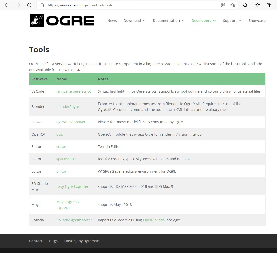Open the language-ogre-script link
This screenshot has width=277, height=253.
[x=74, y=91]
